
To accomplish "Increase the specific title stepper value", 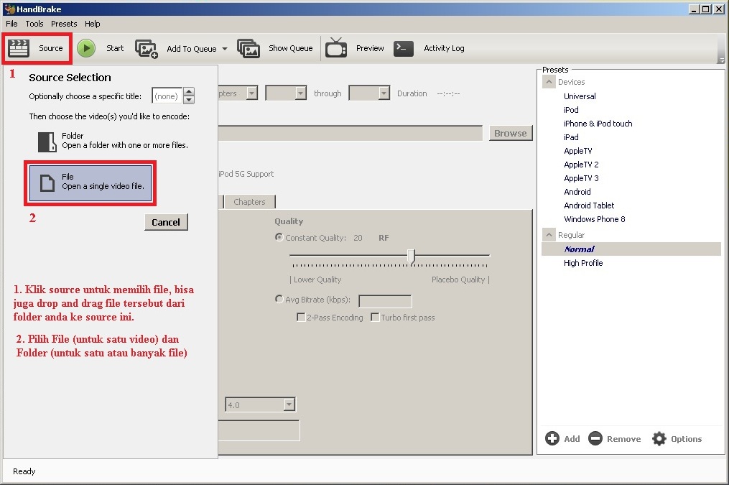I will tap(189, 91).
